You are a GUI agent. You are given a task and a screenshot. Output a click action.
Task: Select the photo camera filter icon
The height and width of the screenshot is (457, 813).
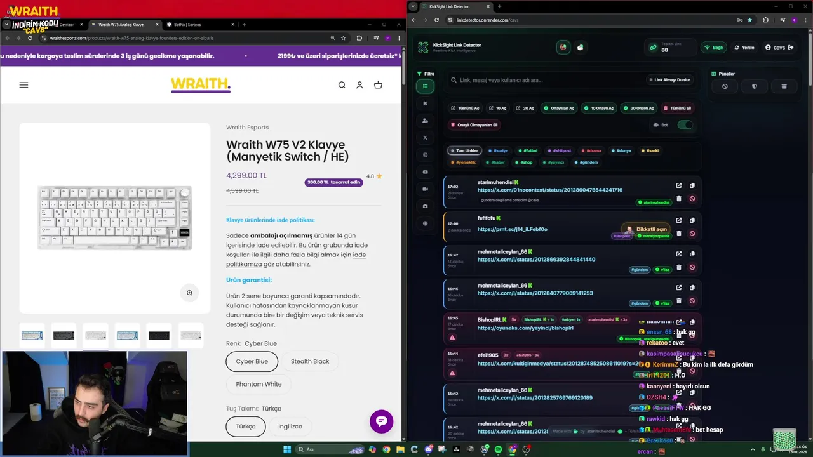426,206
